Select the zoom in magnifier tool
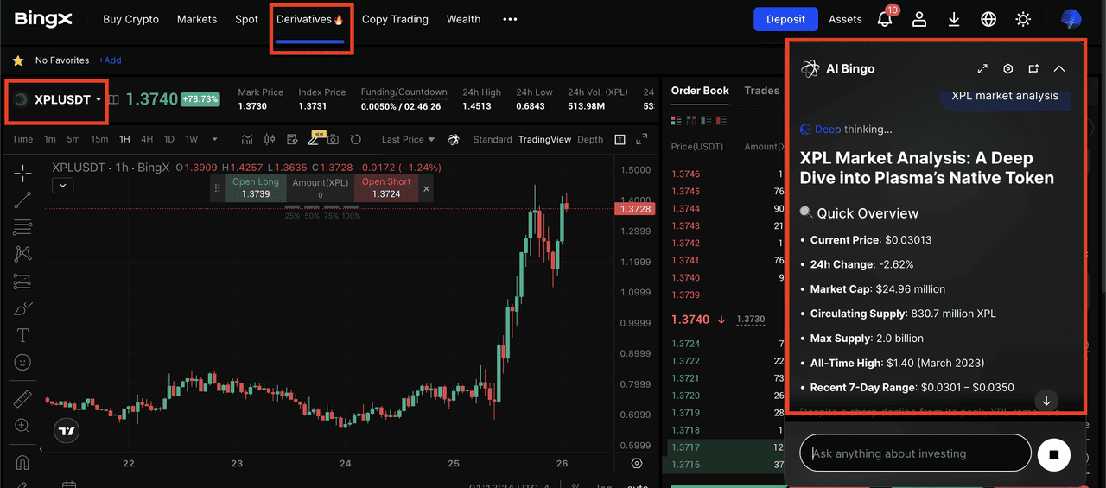1106x488 pixels. coord(22,426)
